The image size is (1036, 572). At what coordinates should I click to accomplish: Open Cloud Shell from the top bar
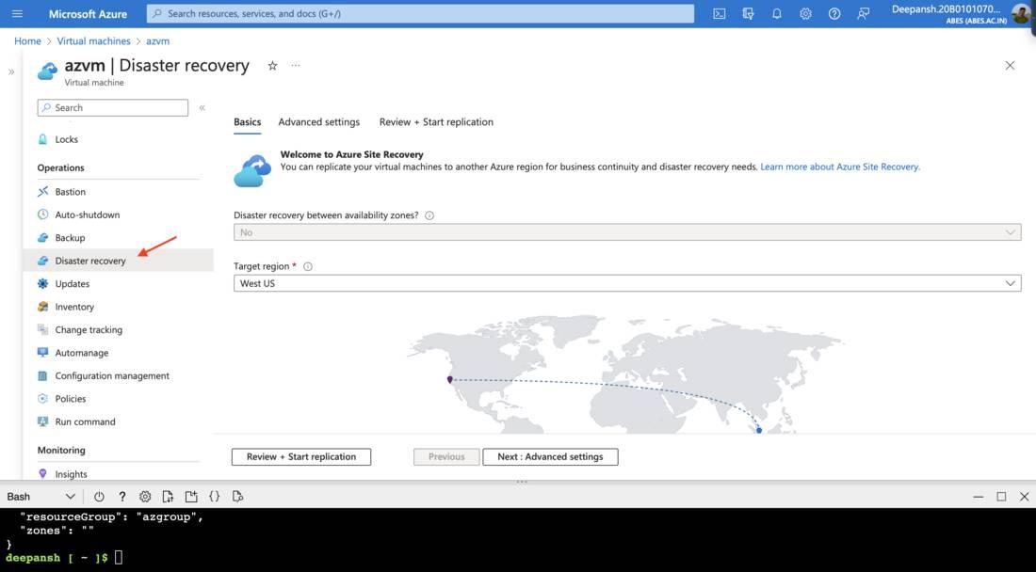click(719, 13)
